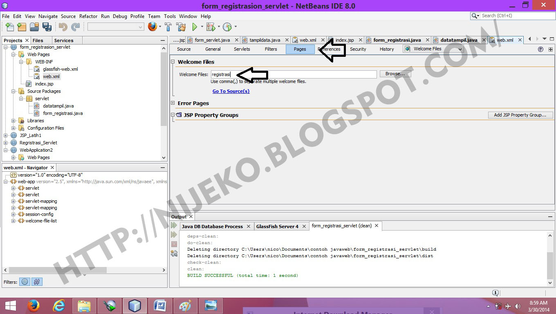This screenshot has width=556, height=314.
Task: Switch to the Services tab
Action: pos(64,40)
